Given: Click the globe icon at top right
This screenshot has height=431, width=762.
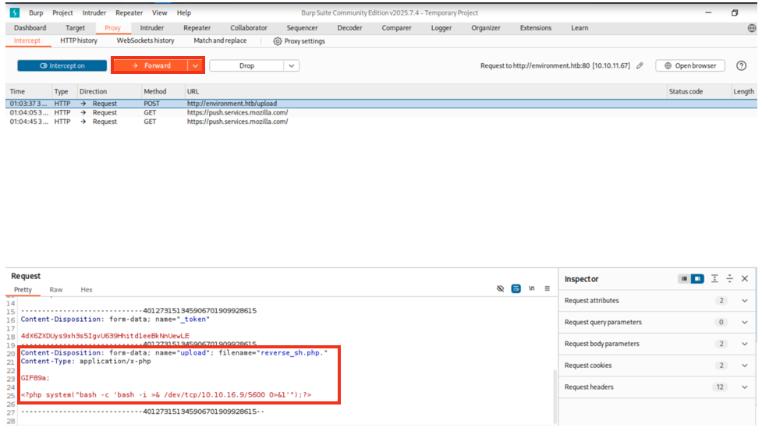Looking at the screenshot, I should tap(752, 28).
